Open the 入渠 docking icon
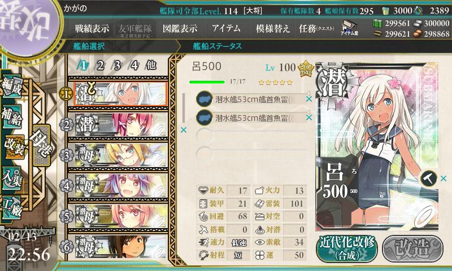Screen dimensions: 452x271 coord(12,178)
